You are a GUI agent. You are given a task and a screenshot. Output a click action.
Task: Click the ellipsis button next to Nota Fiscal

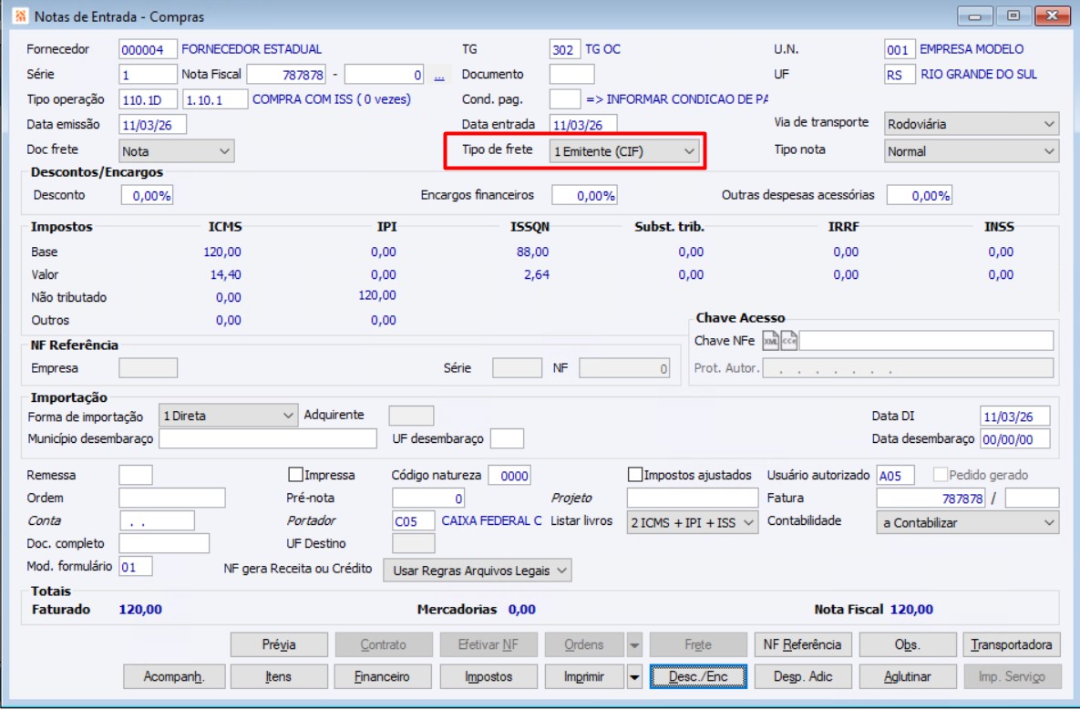tap(438, 76)
